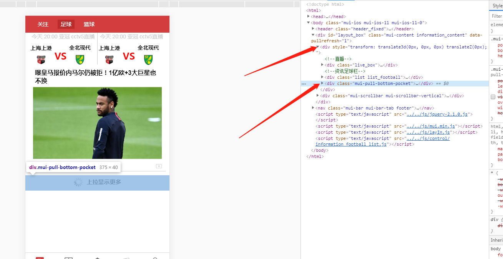Open the information_football_list.js source link

[383, 141]
